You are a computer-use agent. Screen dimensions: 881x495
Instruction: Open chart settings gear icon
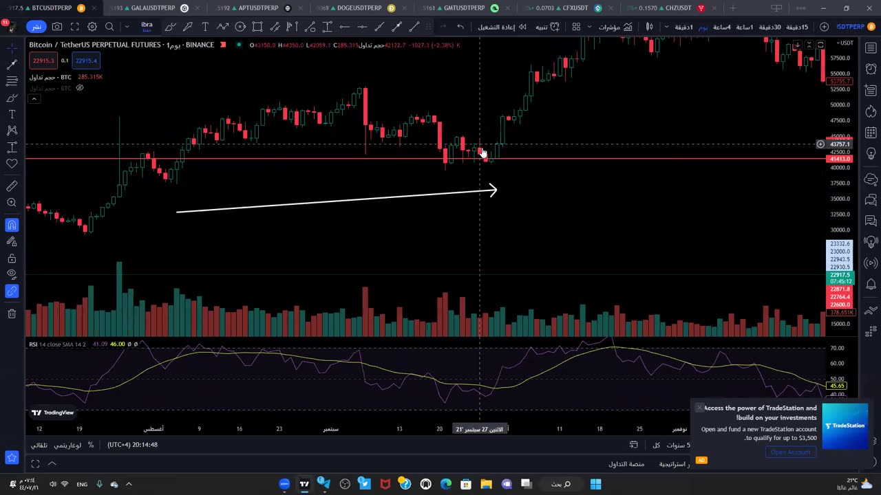pos(92,27)
